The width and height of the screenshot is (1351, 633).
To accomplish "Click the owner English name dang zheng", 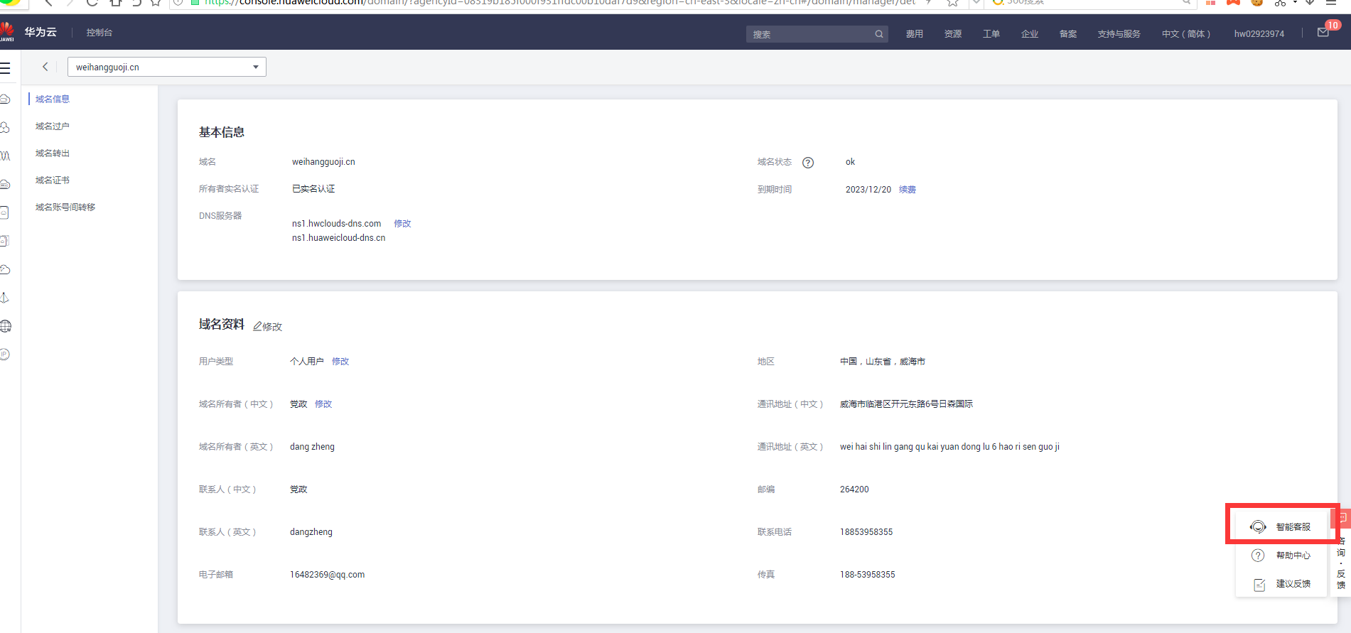I will pos(312,447).
